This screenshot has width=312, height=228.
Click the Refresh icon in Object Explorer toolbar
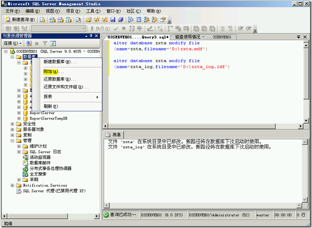click(x=53, y=43)
